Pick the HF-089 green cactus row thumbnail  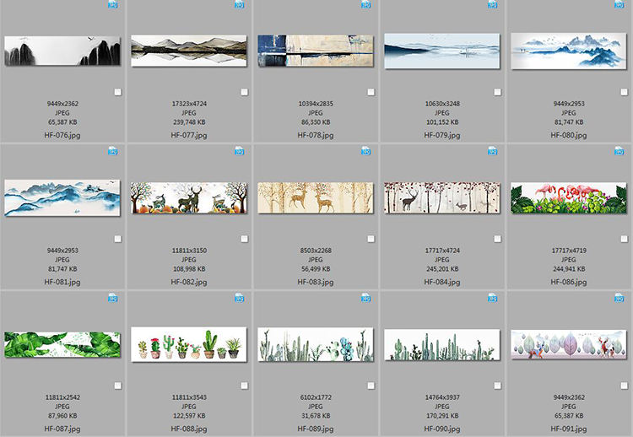pyautogui.click(x=316, y=343)
